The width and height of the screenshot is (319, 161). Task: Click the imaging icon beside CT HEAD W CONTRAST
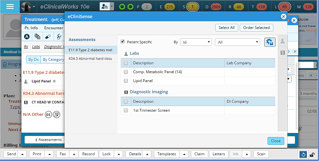[x=26, y=102]
